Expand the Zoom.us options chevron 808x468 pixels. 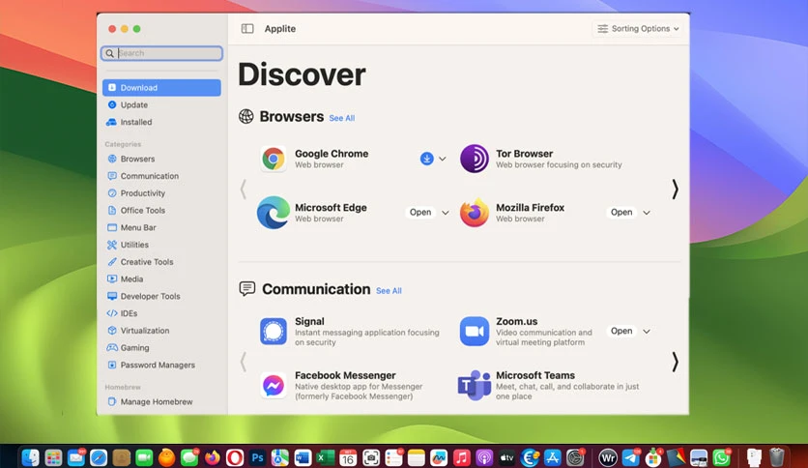tap(647, 331)
